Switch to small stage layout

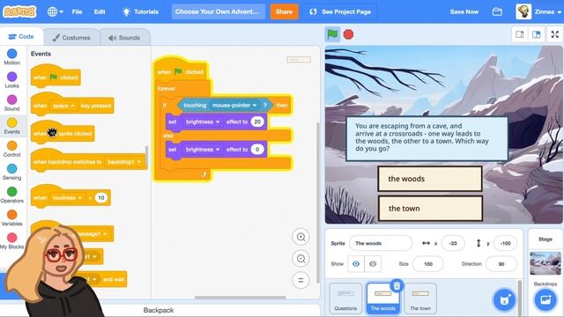coord(520,34)
